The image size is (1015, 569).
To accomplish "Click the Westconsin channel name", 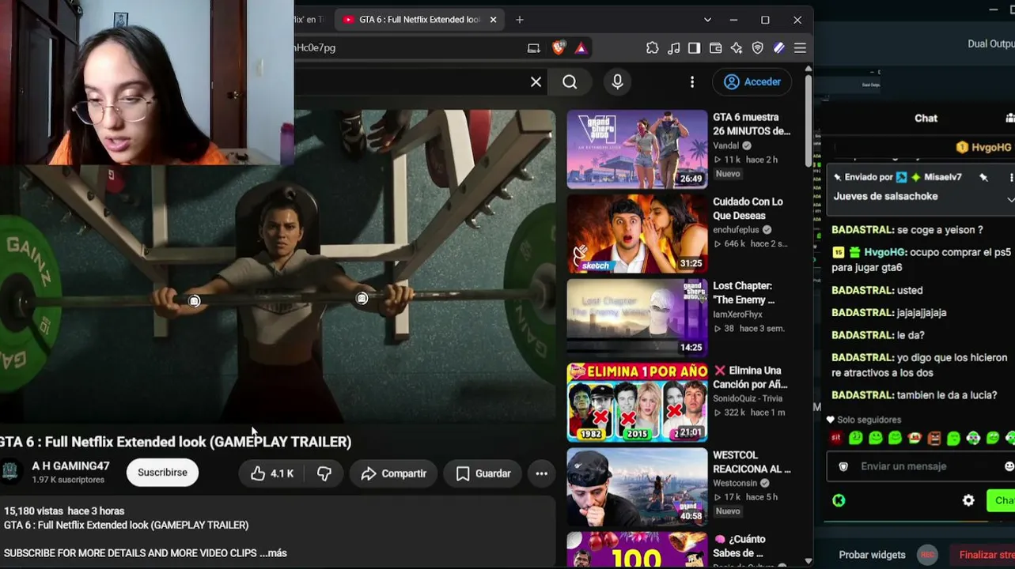I will tap(736, 484).
